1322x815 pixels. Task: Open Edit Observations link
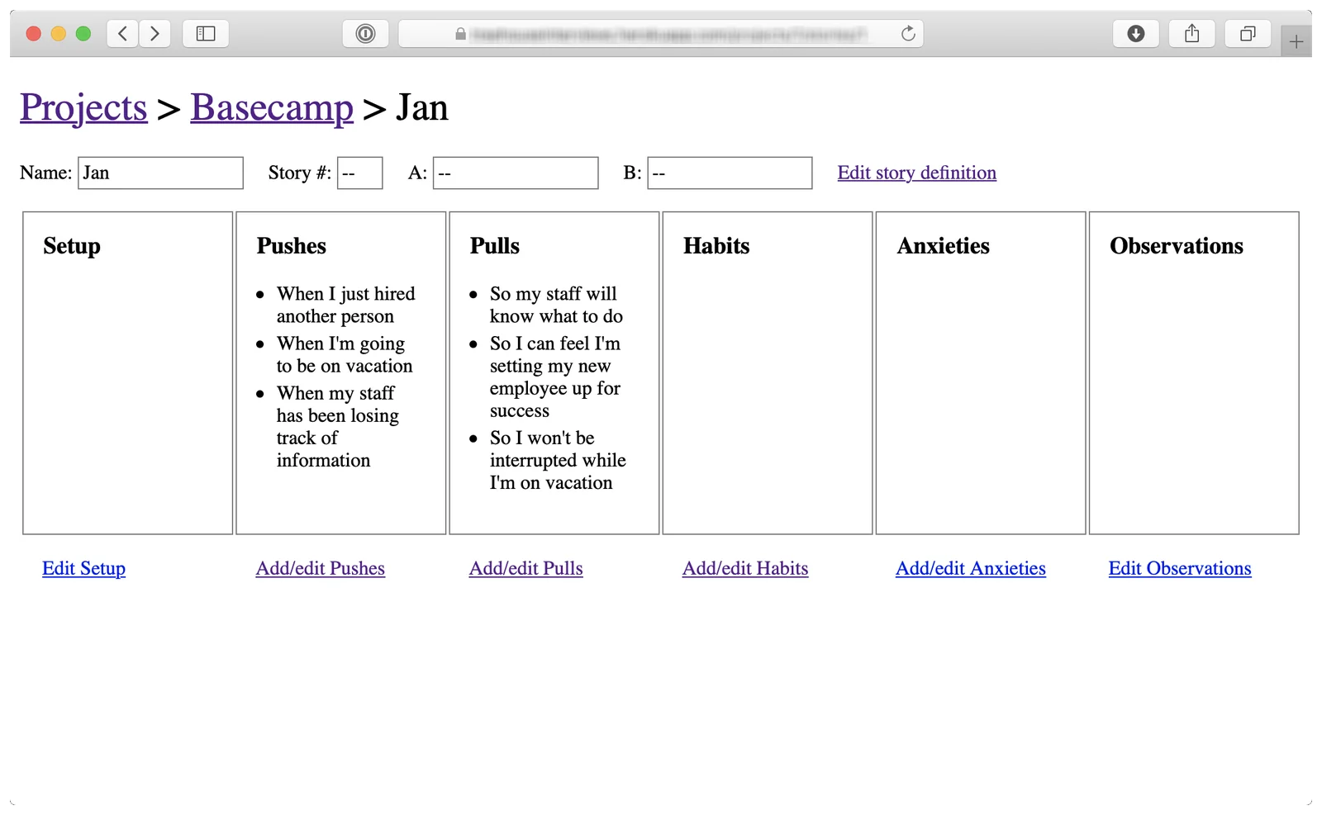tap(1180, 568)
